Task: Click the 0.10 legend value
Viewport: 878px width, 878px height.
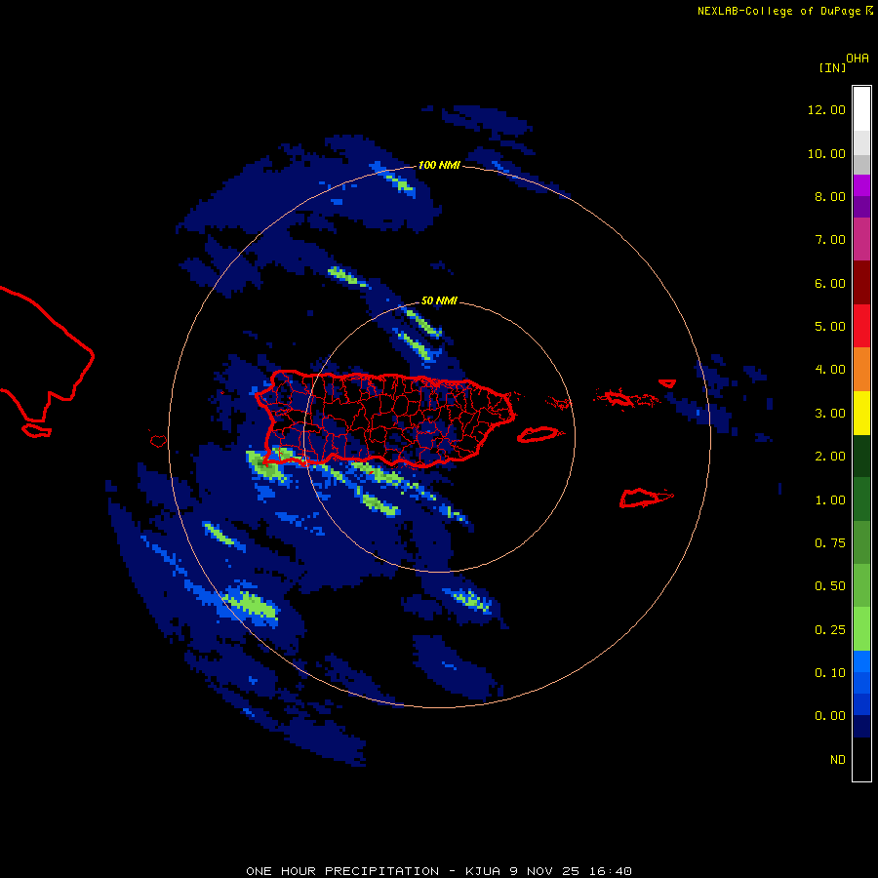Action: click(830, 673)
